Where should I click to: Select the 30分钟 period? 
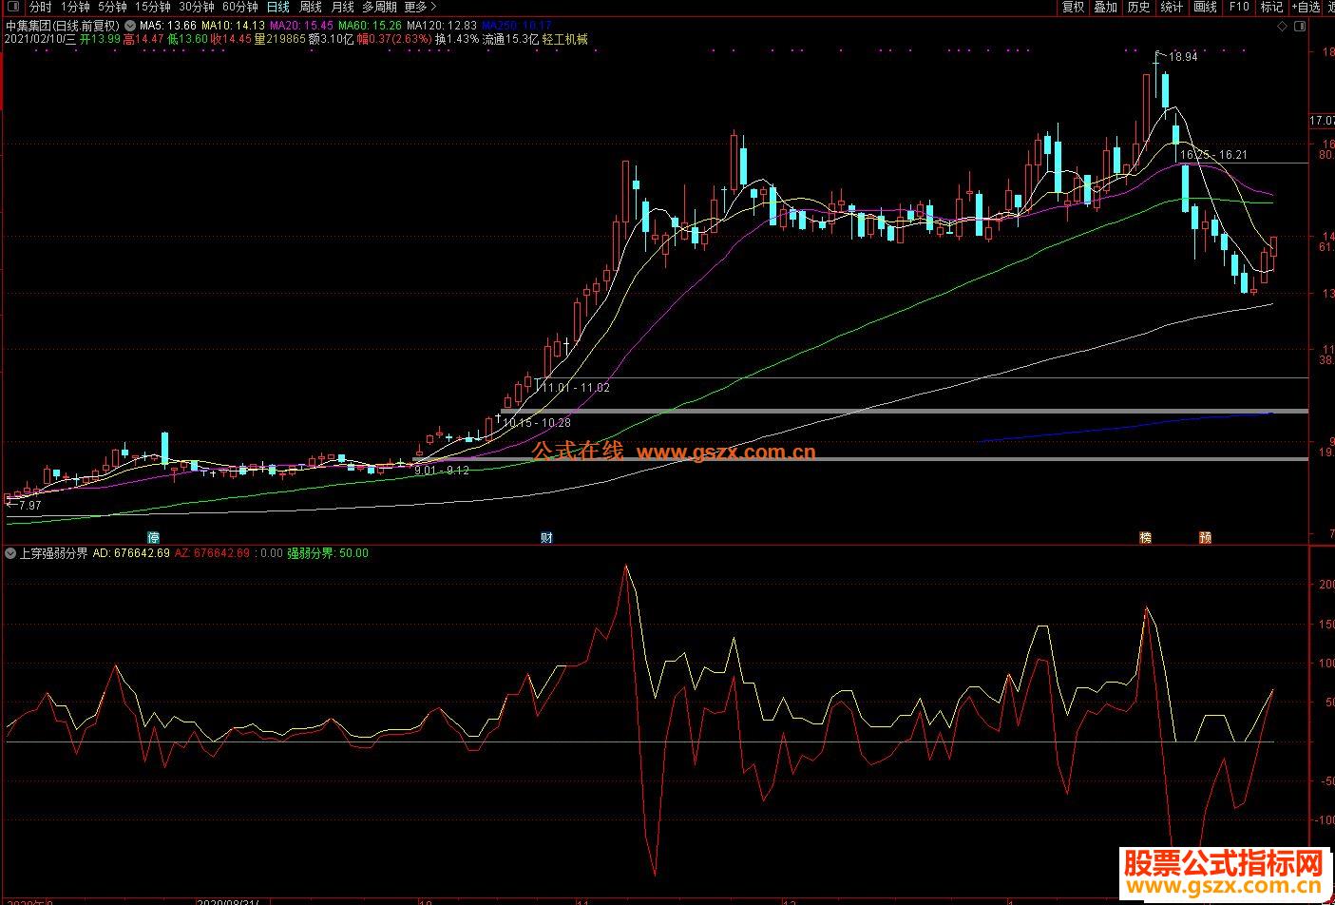196,7
